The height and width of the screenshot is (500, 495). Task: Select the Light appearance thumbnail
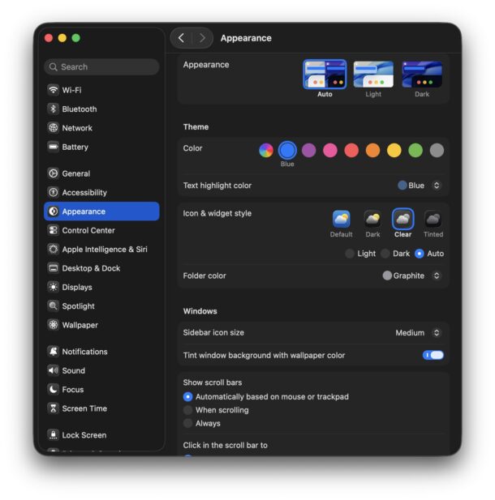pyautogui.click(x=373, y=75)
